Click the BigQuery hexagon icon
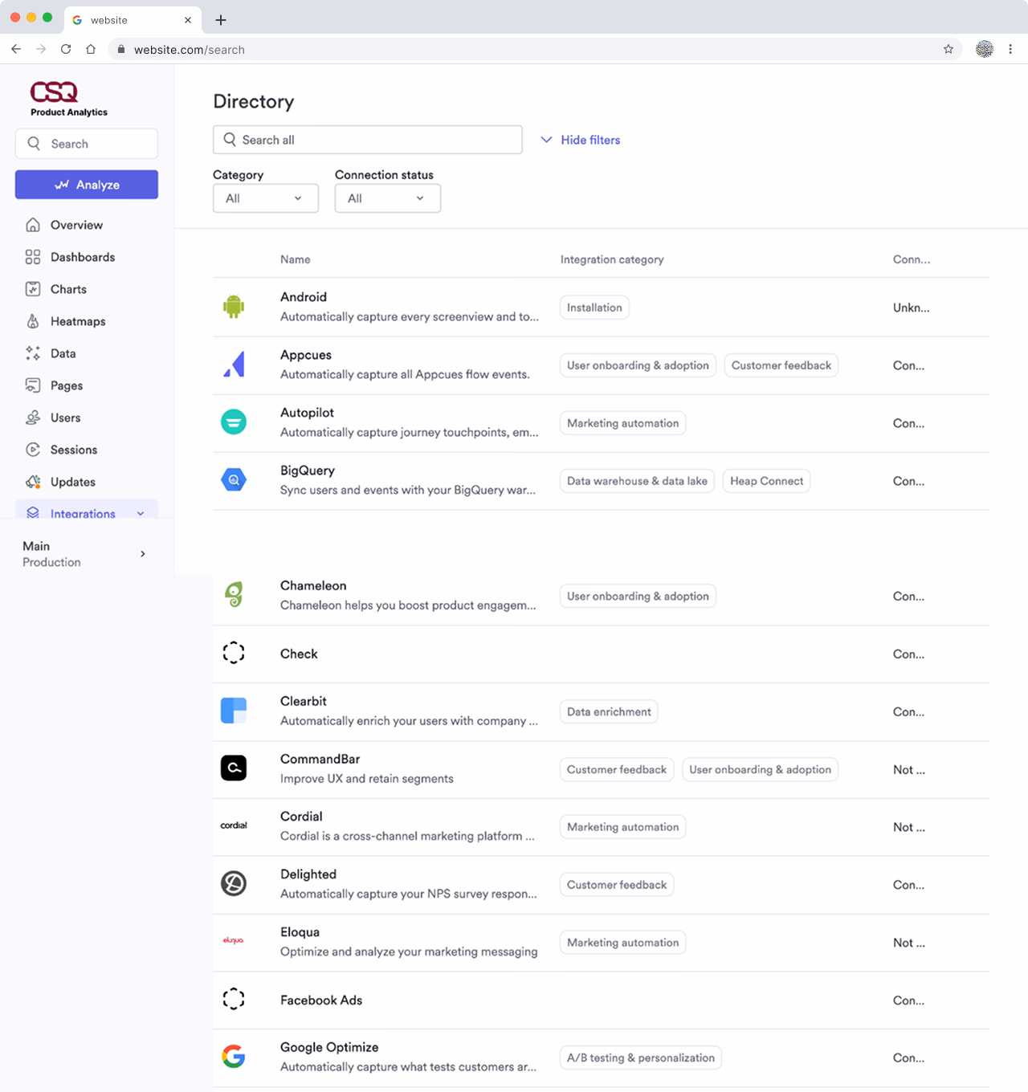 click(234, 480)
